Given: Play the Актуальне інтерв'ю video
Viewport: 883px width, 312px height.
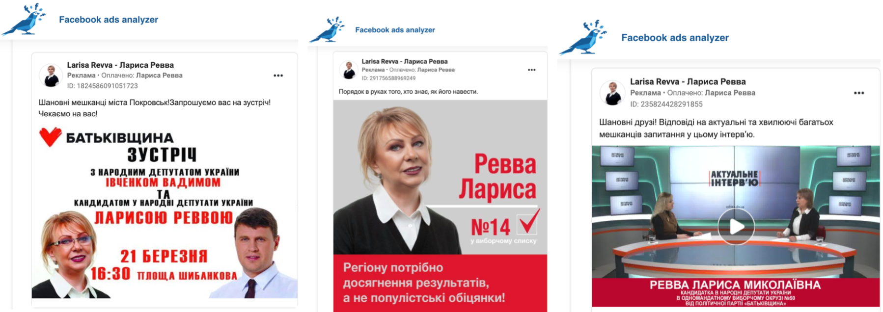Looking at the screenshot, I should click(735, 227).
